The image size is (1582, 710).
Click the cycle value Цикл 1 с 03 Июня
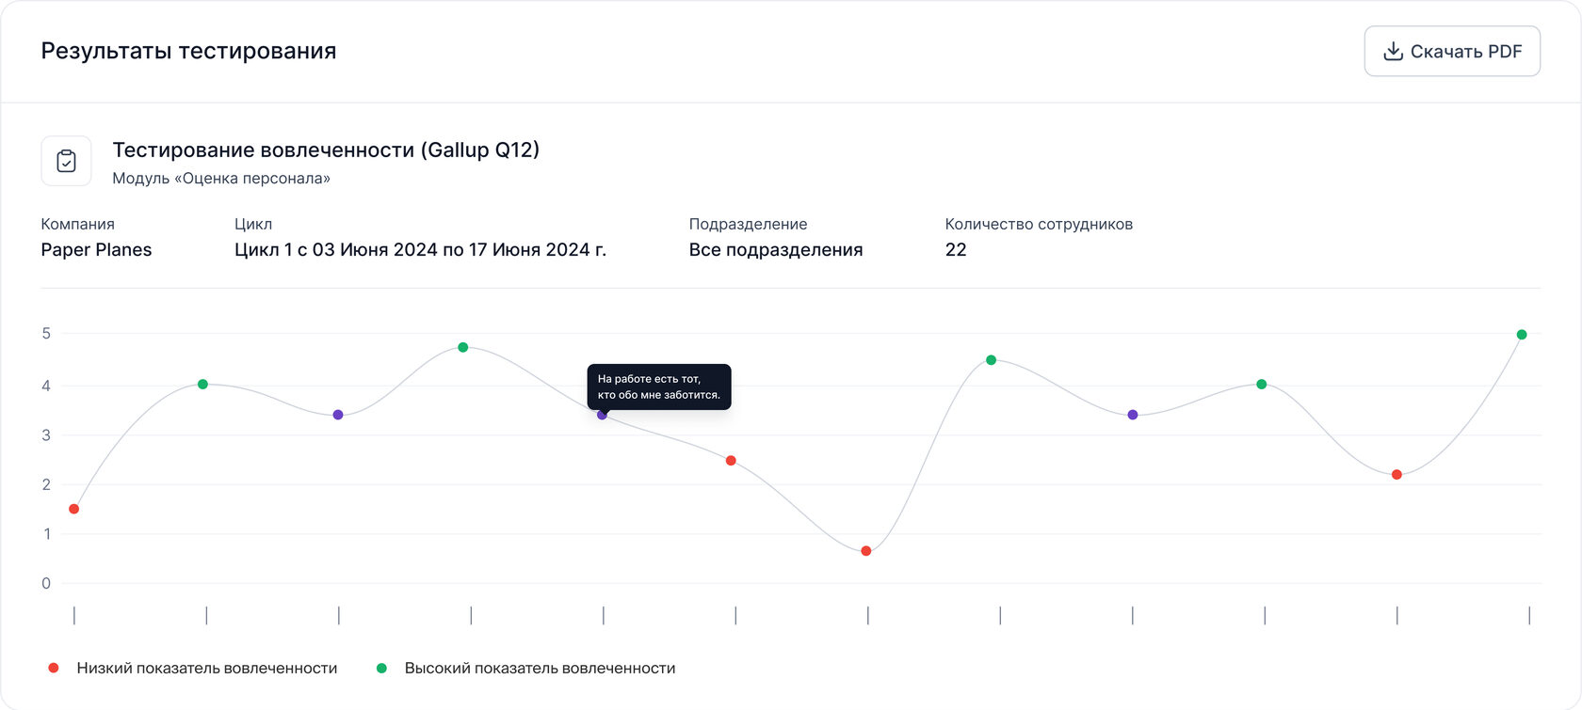(x=420, y=250)
